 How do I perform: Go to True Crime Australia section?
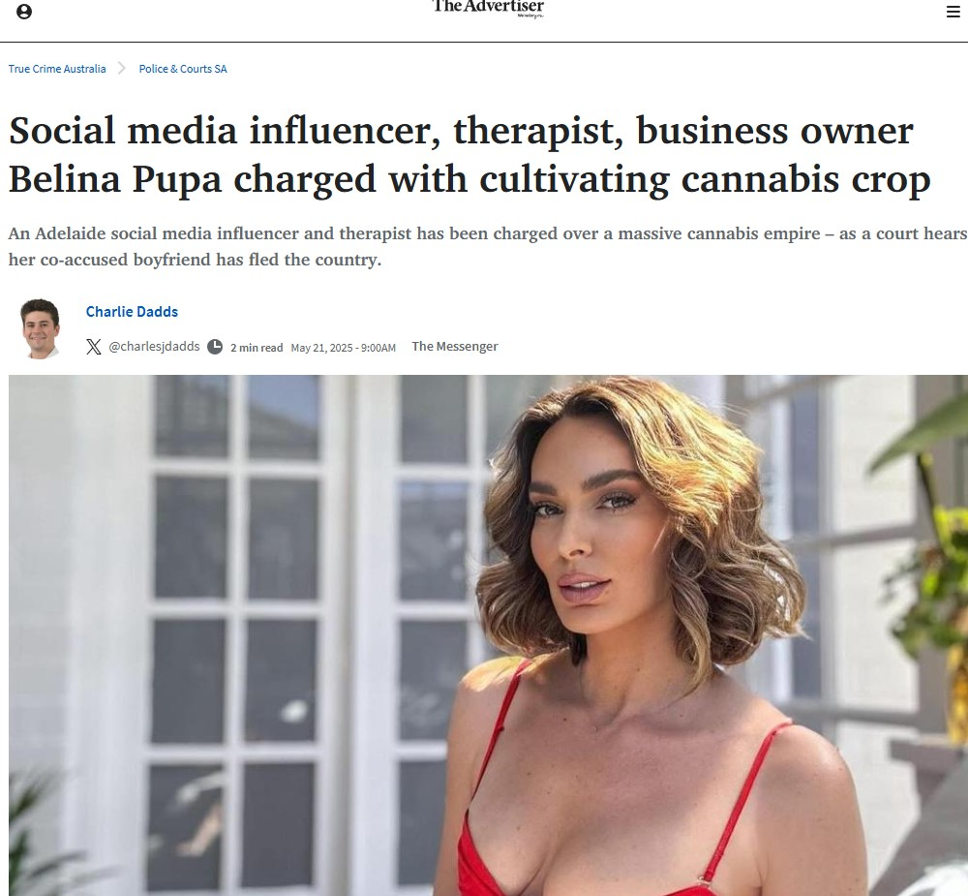click(57, 69)
